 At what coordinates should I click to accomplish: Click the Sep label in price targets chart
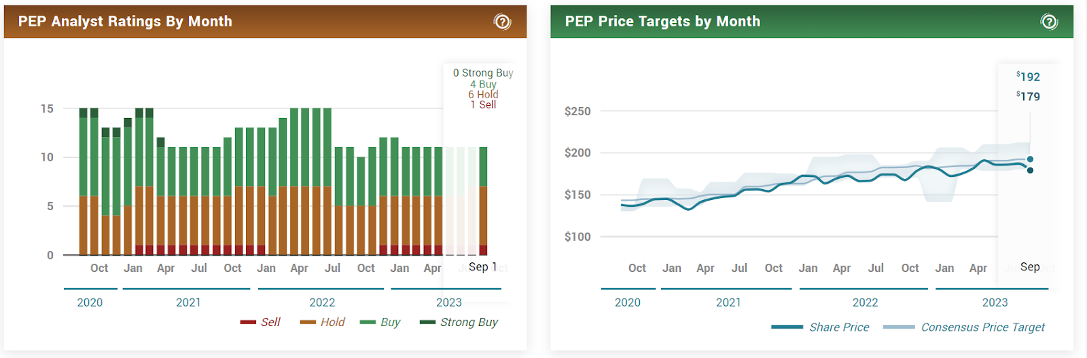[x=1030, y=267]
